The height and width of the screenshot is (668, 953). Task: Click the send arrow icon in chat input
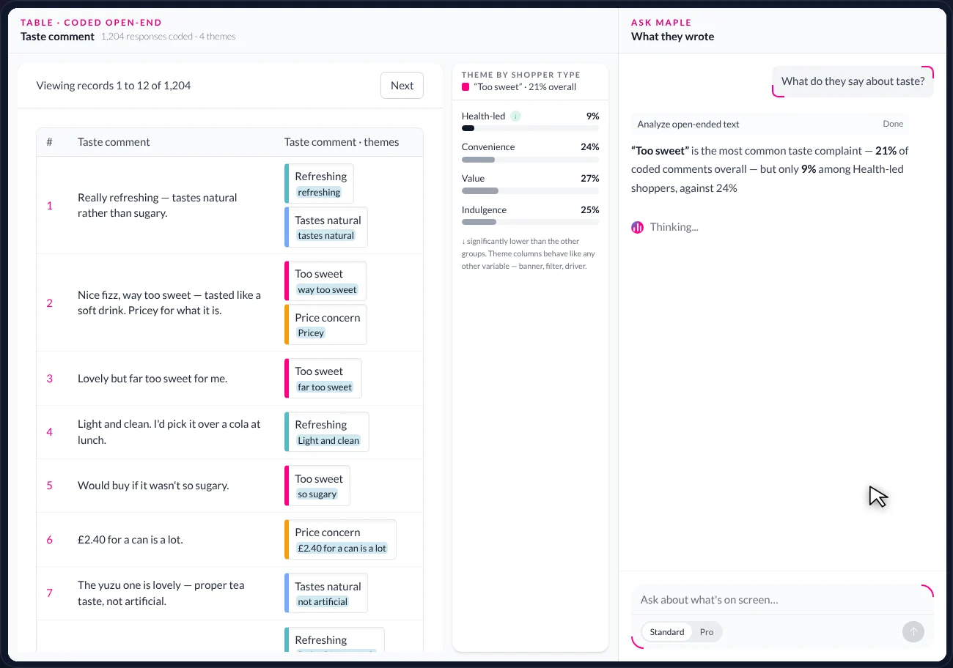click(913, 631)
